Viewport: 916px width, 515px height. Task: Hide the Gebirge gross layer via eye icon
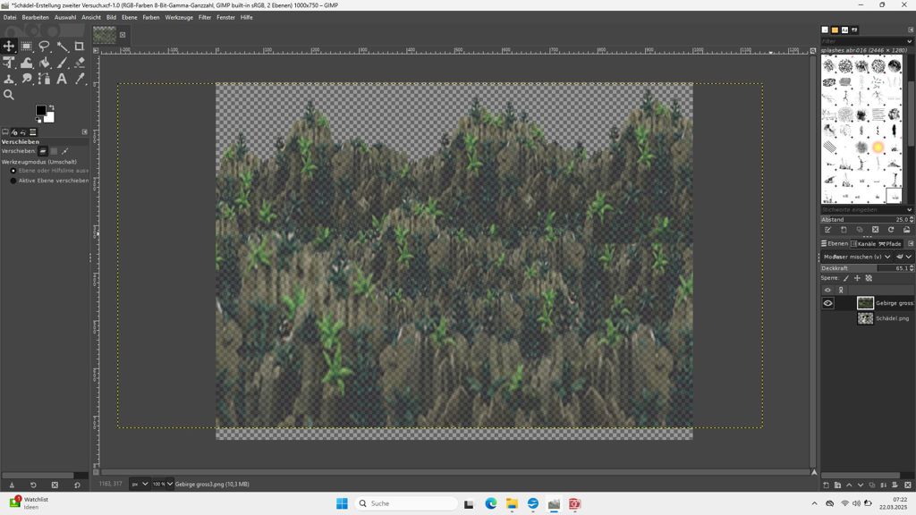(827, 303)
